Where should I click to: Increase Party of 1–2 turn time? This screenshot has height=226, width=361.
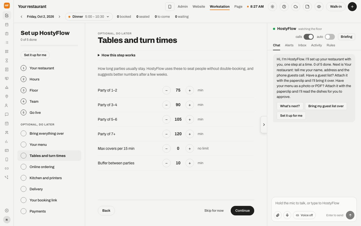coord(190,90)
